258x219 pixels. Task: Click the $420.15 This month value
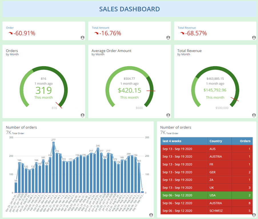[129, 90]
